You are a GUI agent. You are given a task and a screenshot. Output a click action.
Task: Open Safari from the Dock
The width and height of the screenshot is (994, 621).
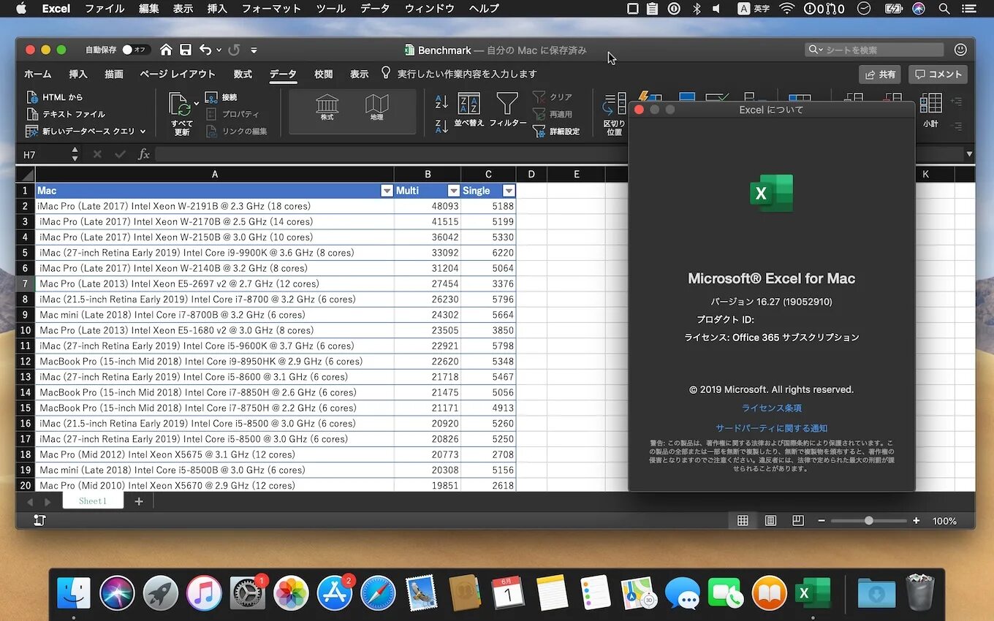coord(378,593)
